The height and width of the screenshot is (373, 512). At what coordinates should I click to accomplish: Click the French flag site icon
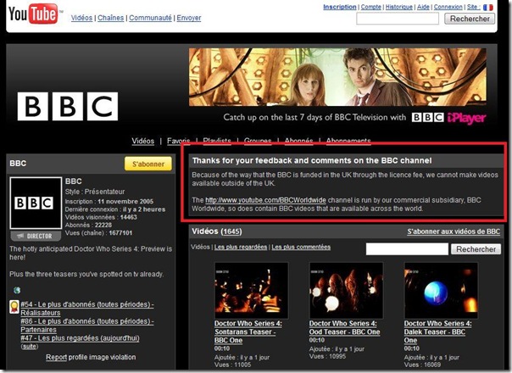[488, 7]
